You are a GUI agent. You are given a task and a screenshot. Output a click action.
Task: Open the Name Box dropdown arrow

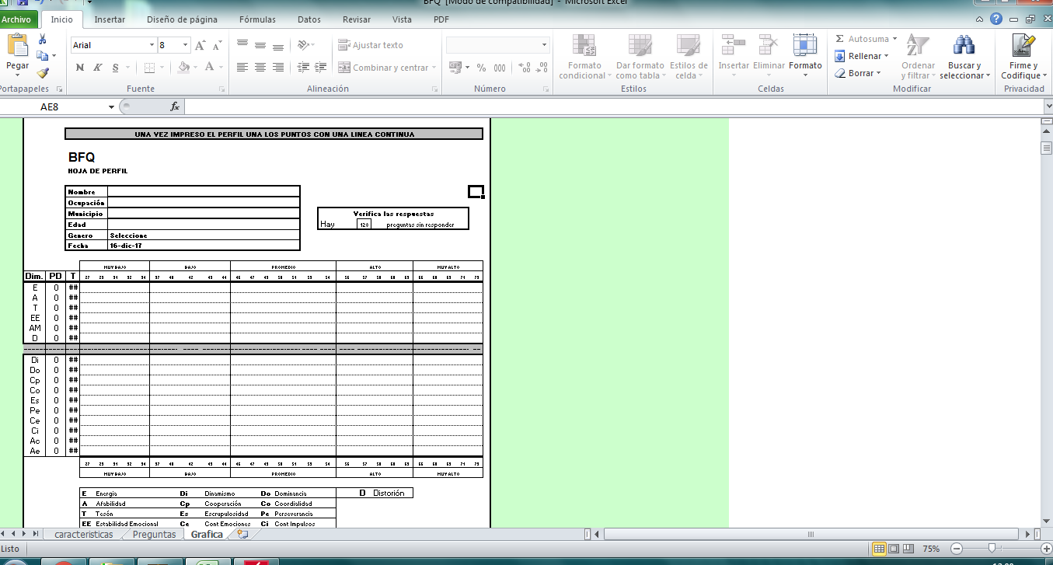[112, 106]
